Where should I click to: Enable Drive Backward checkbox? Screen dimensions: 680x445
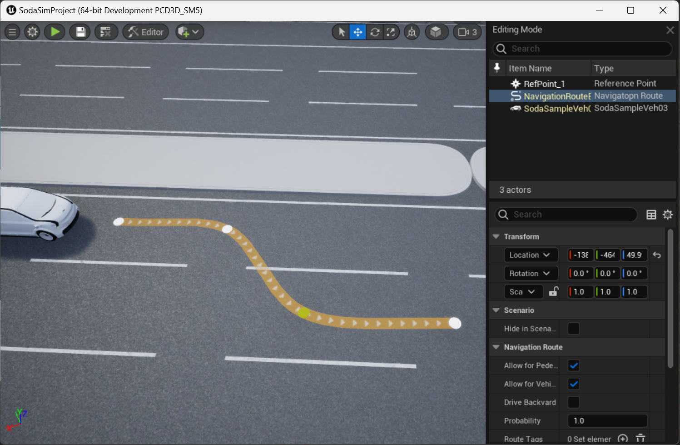[x=574, y=402]
